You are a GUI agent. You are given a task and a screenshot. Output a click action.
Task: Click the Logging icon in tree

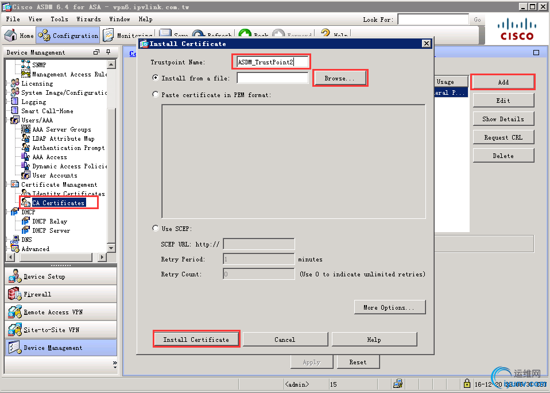(15, 101)
